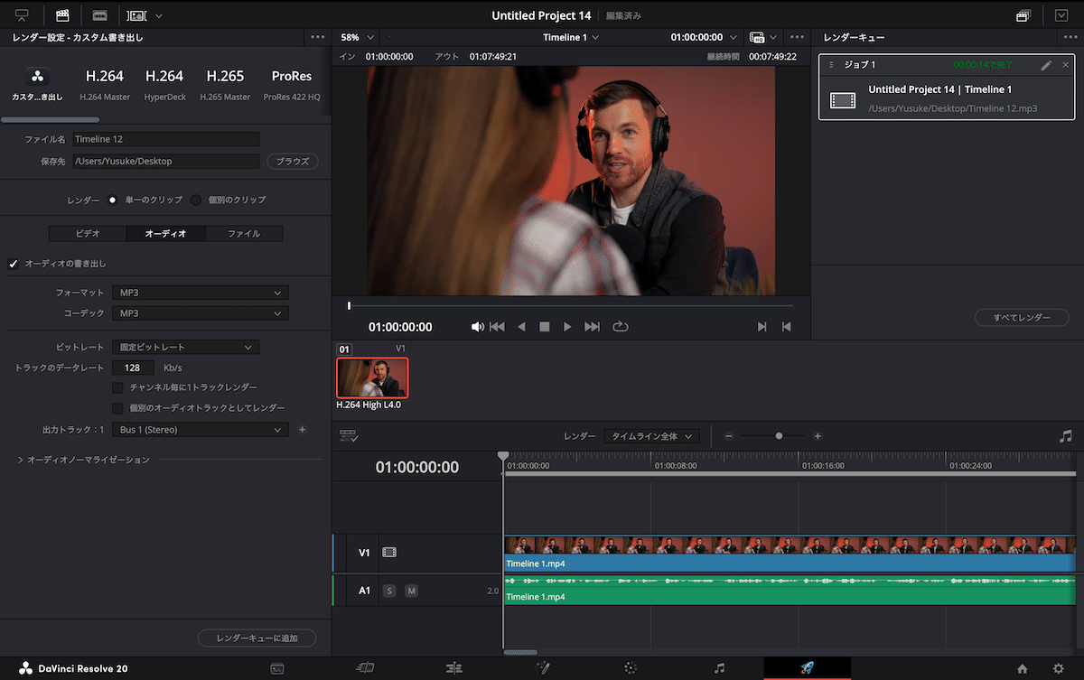The height and width of the screenshot is (680, 1084).
Task: Open the Media page
Action: (x=277, y=668)
